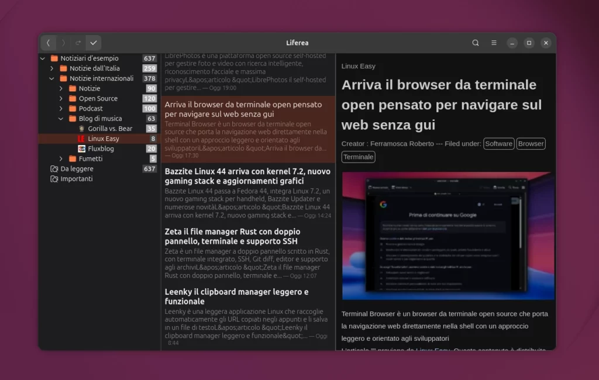Viewport: 599px width, 380px height.
Task: Collapse the Notiziari d'esempio folder
Action: (x=43, y=58)
